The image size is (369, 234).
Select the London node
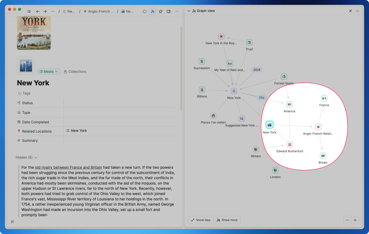[275, 170]
